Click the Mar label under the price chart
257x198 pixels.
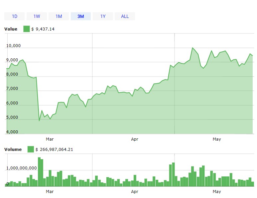50,139
